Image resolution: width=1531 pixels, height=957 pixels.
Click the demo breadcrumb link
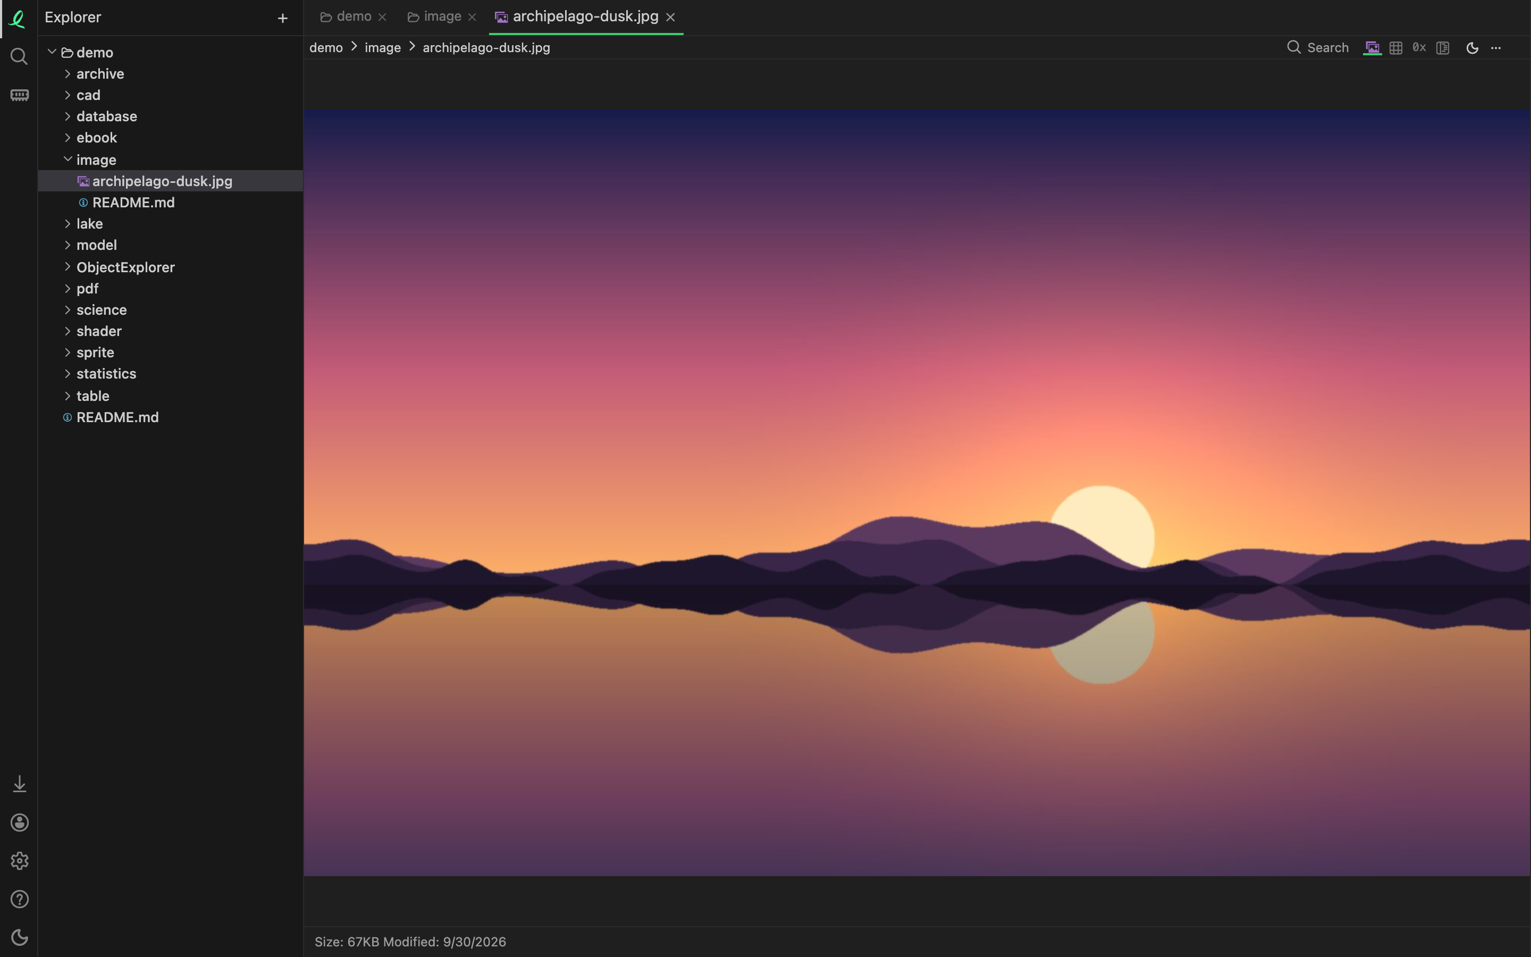click(x=326, y=47)
